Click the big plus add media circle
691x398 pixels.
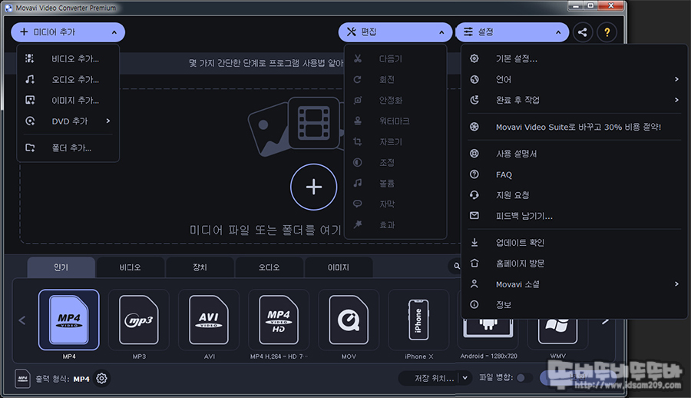pyautogui.click(x=314, y=187)
